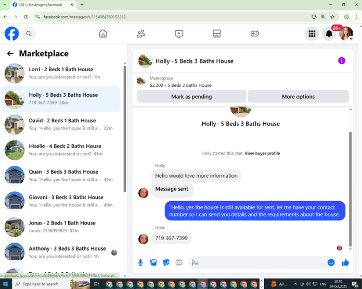Click the browser back arrow
Viewport: 362px width, 289px height.
pyautogui.click(x=5, y=17)
